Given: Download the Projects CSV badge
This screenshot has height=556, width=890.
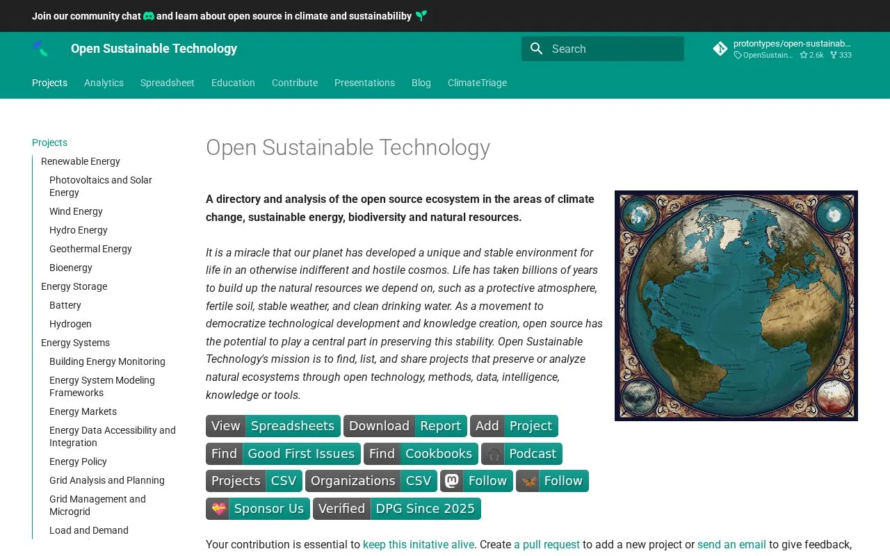Looking at the screenshot, I should (254, 481).
